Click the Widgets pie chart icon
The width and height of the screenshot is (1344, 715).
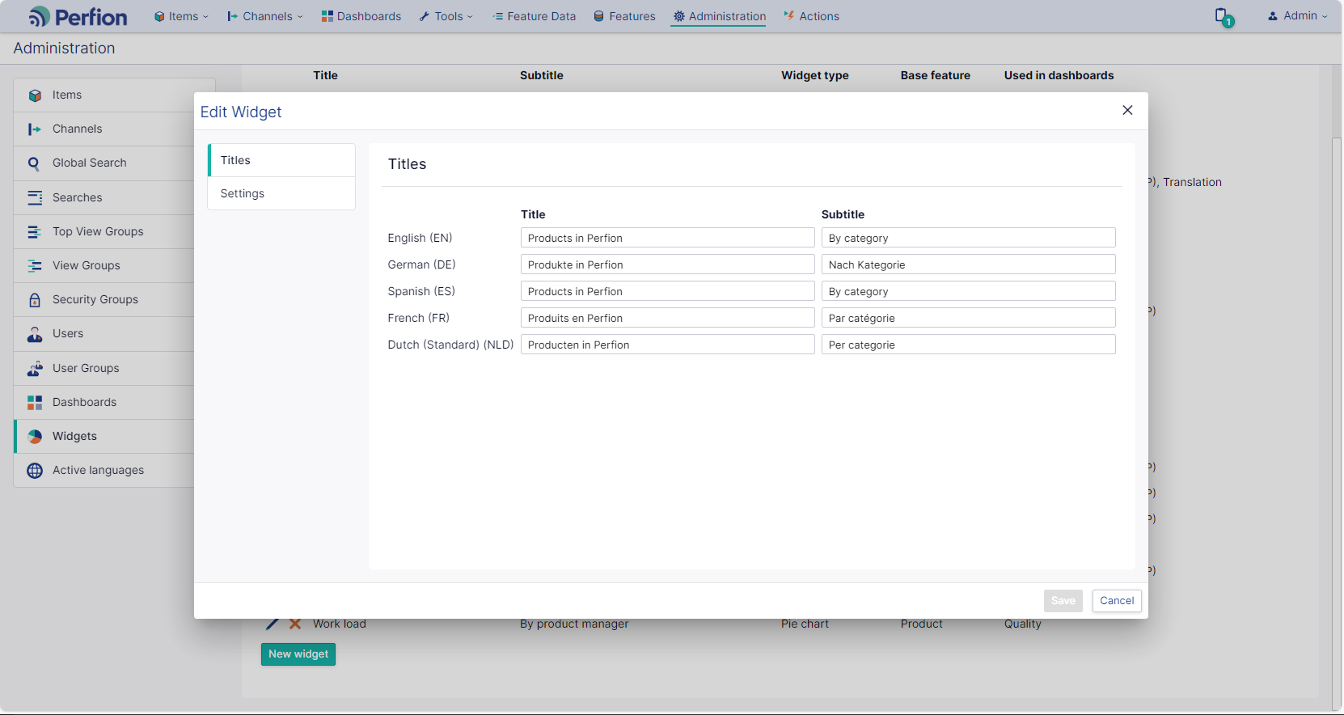35,437
